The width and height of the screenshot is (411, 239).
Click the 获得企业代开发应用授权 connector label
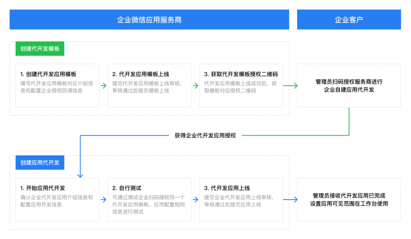[x=205, y=135]
